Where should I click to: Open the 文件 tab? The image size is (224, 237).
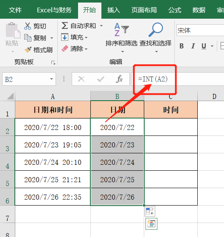pos(15,10)
